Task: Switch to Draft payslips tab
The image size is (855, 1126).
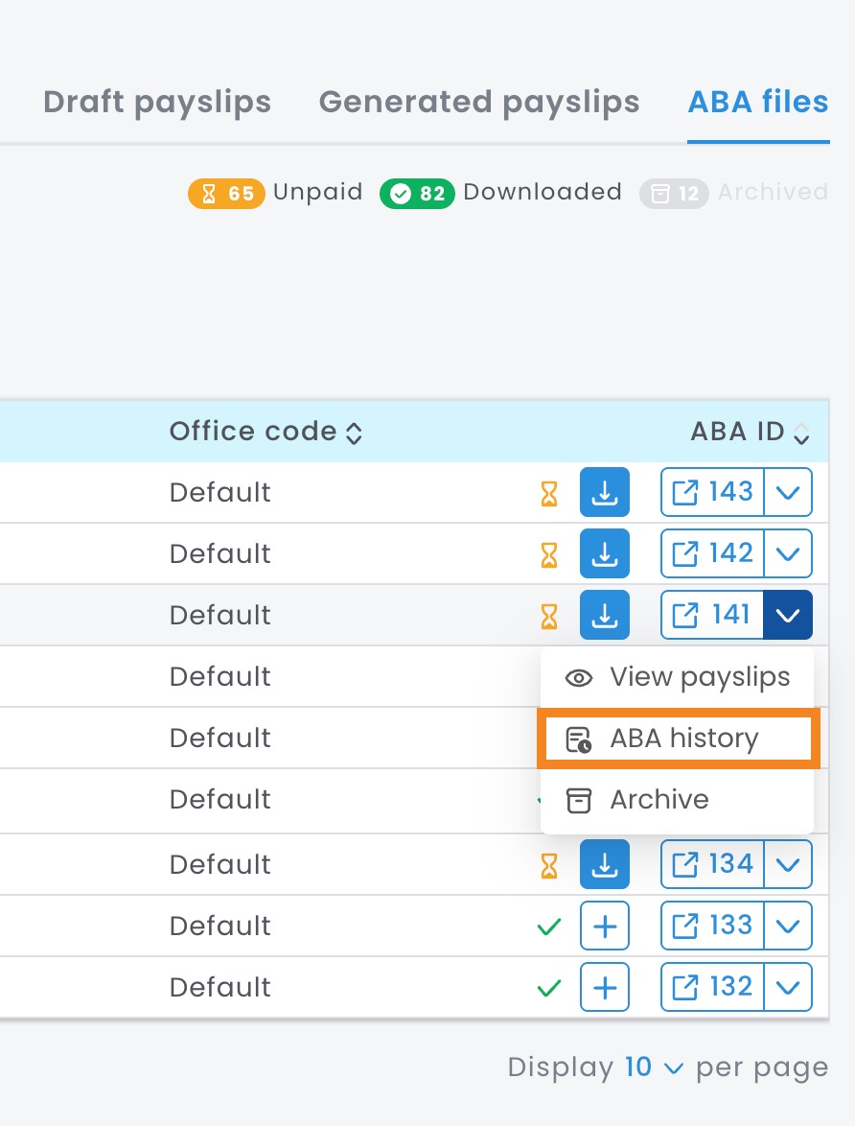Action: coord(157,102)
